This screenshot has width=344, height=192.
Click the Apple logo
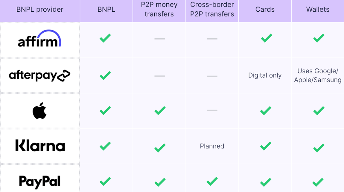point(39,111)
